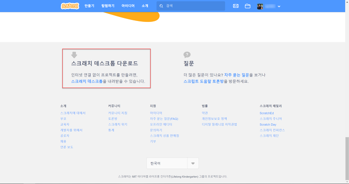Open 개인정보보호 정책 footer link
The height and width of the screenshot is (184, 349).
[x=214, y=119]
